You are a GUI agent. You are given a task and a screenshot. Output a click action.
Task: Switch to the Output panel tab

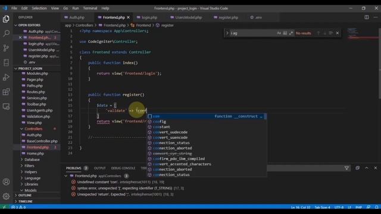click(99, 168)
